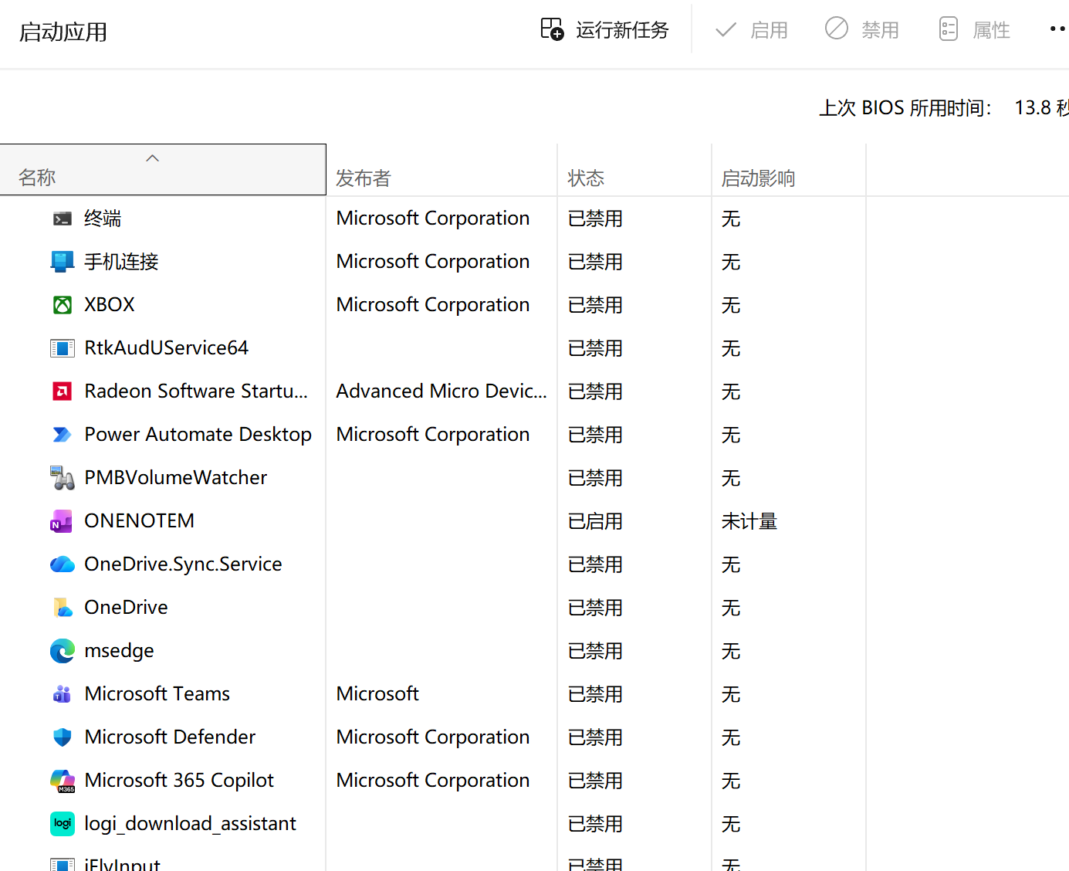Select the msedge browser icon

[x=63, y=651]
